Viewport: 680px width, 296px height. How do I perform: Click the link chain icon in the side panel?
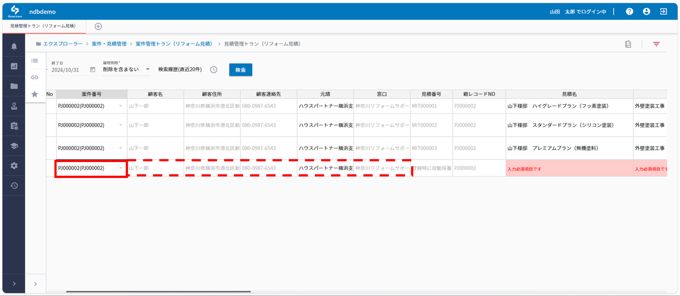(35, 77)
